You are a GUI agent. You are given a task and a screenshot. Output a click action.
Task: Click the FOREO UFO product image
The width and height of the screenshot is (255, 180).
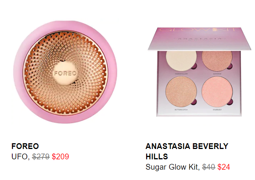[65, 72]
